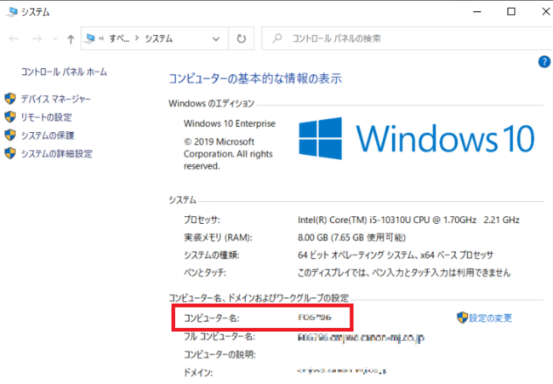This screenshot has width=553, height=384.
Task: Open コントロール パネル ホーム link
Action: (64, 72)
